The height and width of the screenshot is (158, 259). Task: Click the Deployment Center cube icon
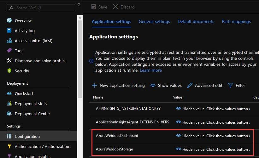9,114
